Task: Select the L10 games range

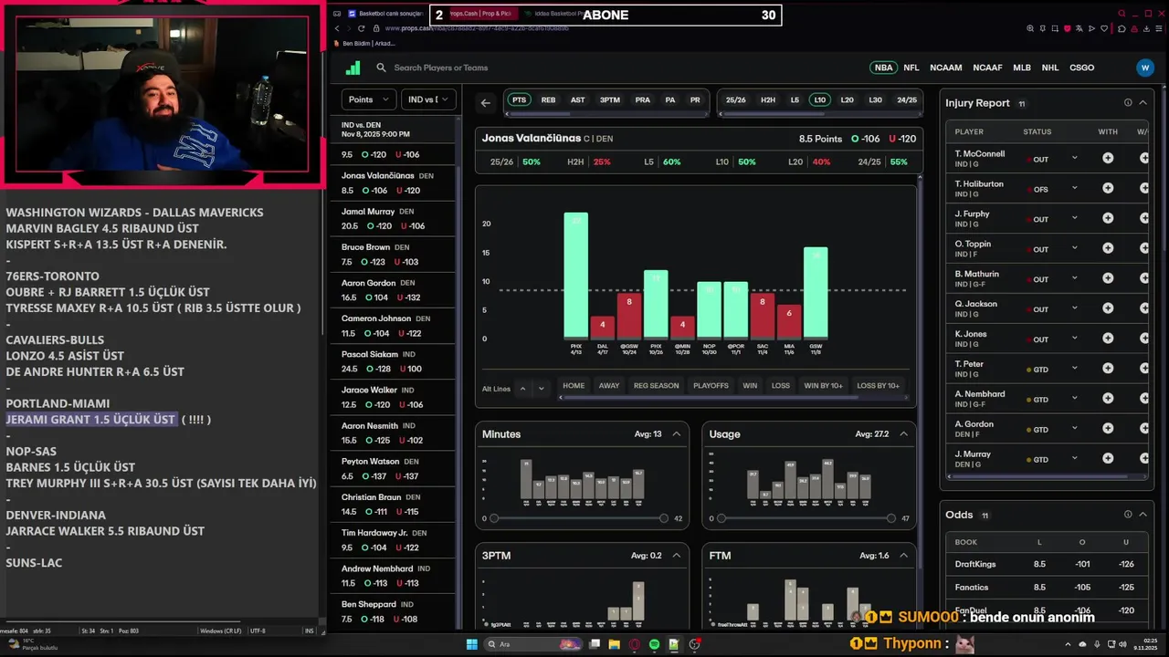Action: coord(820,100)
